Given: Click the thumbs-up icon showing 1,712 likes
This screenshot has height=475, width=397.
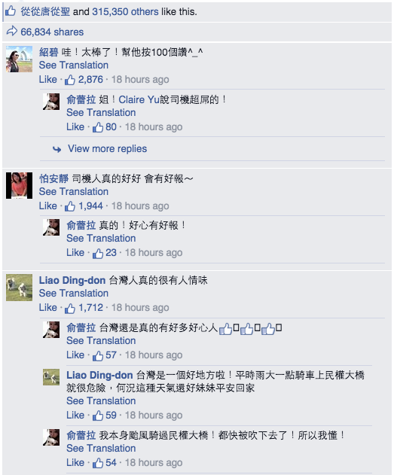Looking at the screenshot, I should click(x=70, y=308).
